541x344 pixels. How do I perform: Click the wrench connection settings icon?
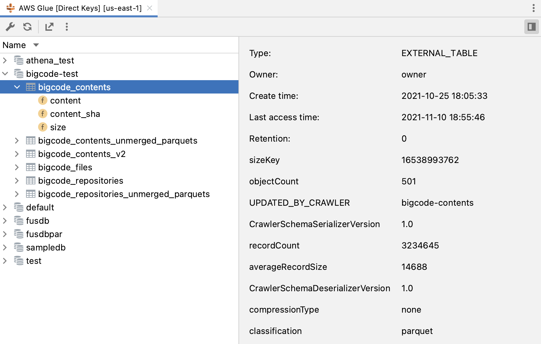pos(10,27)
